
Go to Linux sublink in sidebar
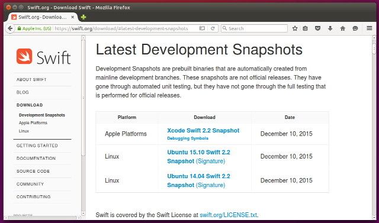(24, 131)
